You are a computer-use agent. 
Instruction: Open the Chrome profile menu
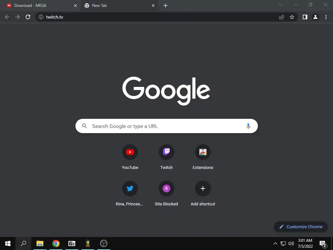tap(315, 17)
